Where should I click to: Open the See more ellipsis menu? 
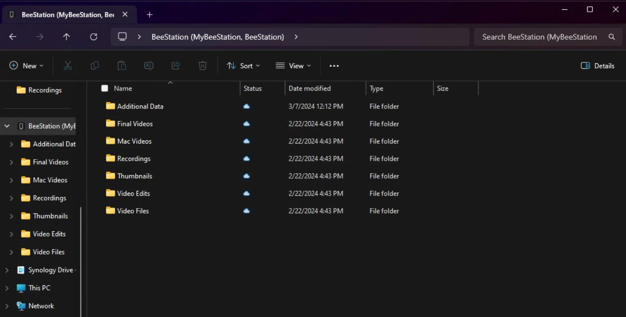click(x=334, y=66)
